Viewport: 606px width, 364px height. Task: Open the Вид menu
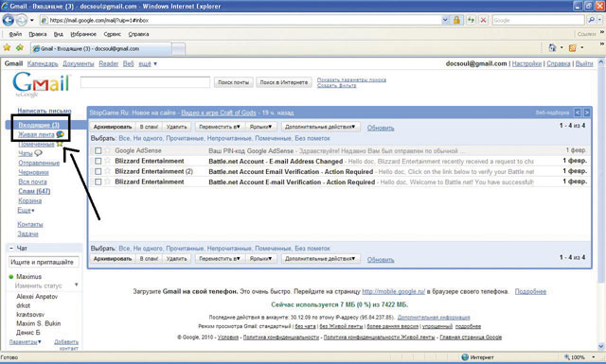[59, 34]
